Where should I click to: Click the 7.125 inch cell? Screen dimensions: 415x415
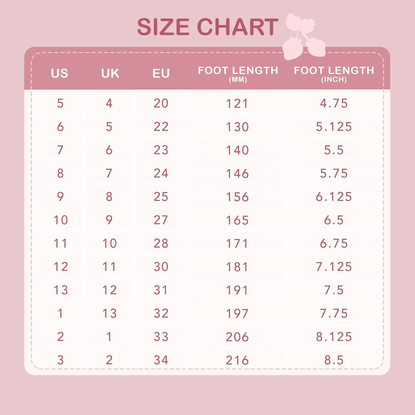(x=334, y=267)
